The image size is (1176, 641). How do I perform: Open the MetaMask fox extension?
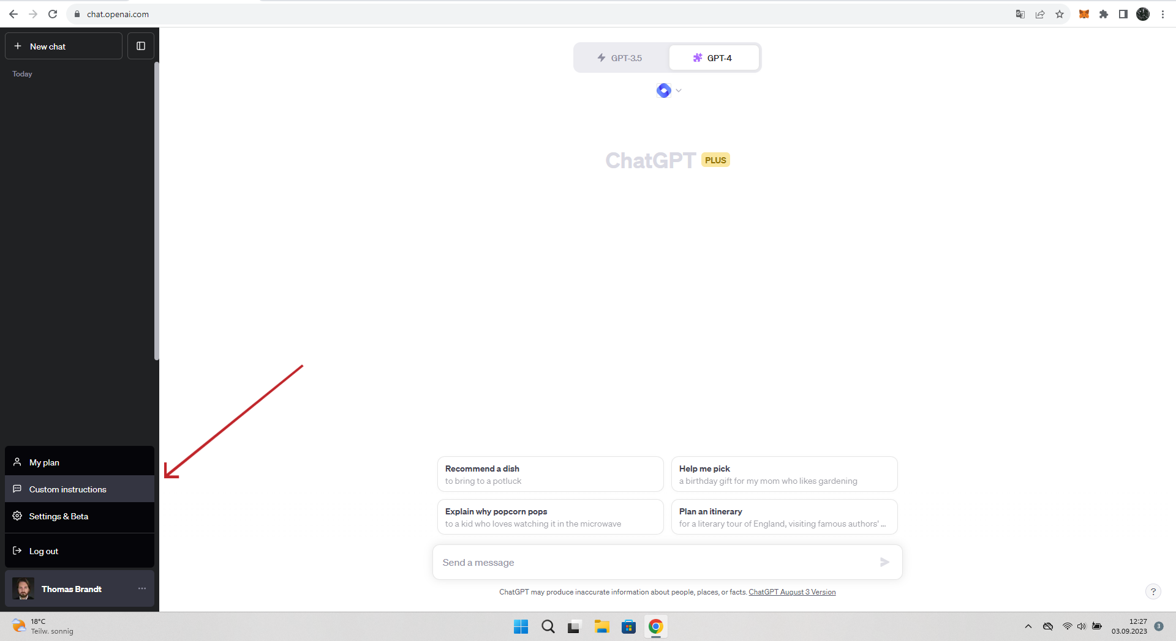(x=1084, y=14)
